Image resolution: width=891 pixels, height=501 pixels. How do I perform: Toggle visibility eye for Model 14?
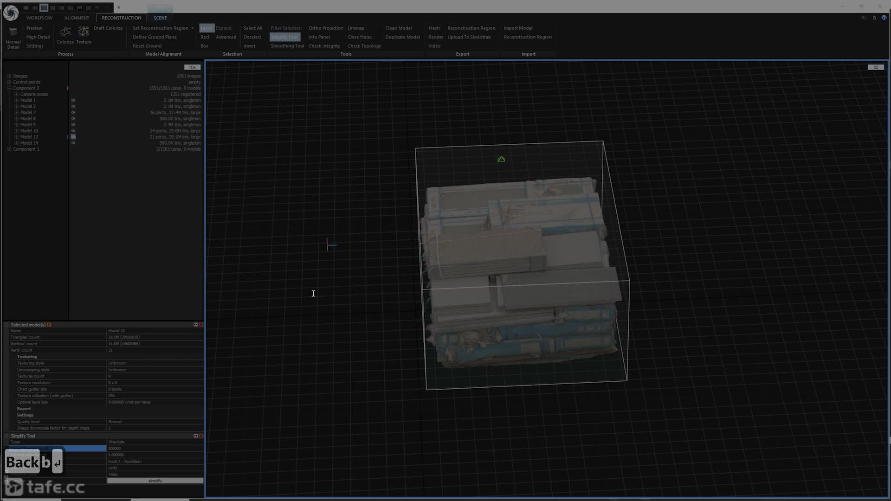(73, 143)
